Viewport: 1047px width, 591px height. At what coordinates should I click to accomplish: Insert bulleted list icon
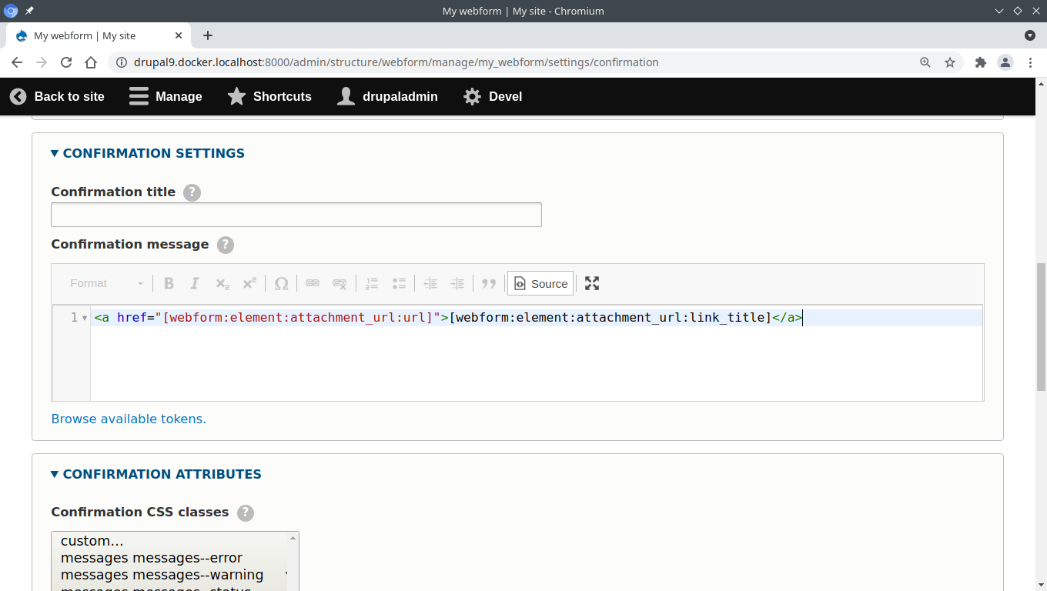(x=399, y=283)
